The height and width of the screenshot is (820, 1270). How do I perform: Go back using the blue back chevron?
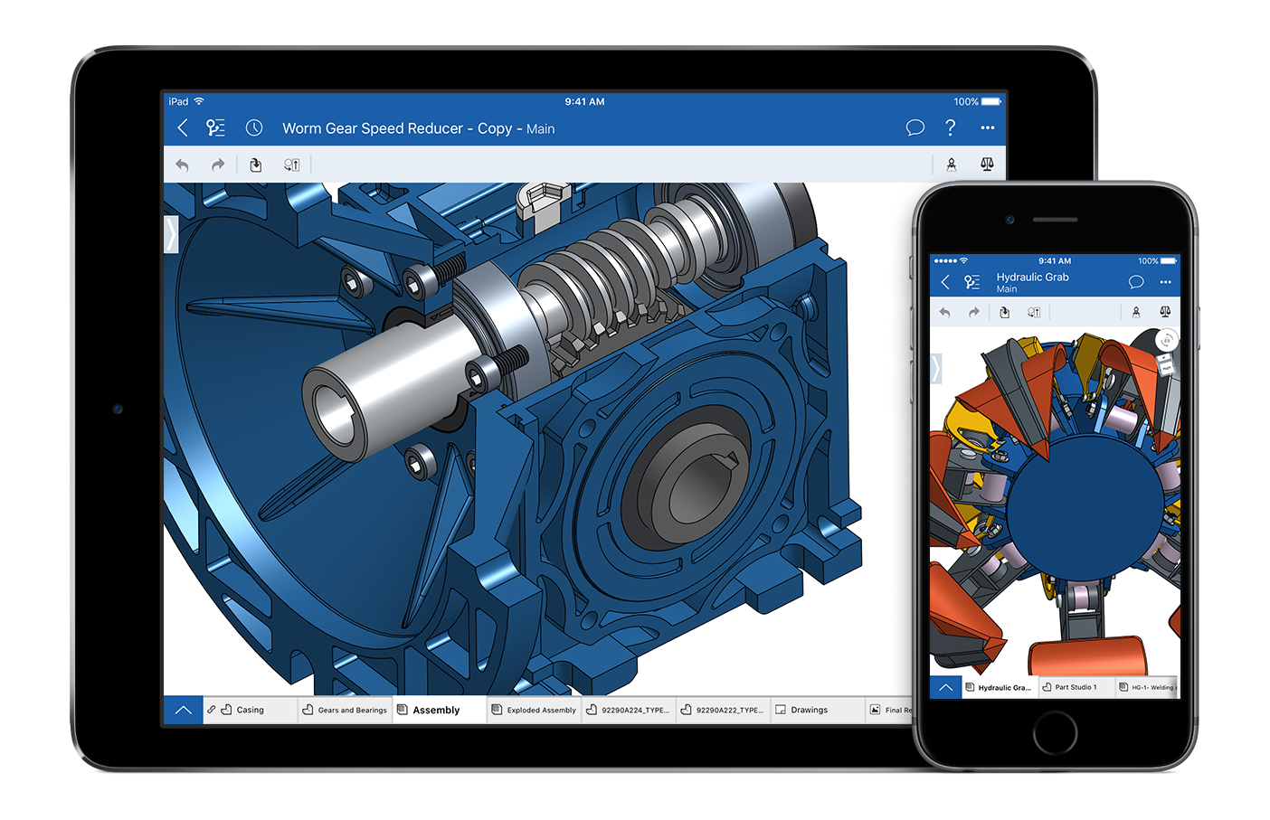(x=181, y=127)
